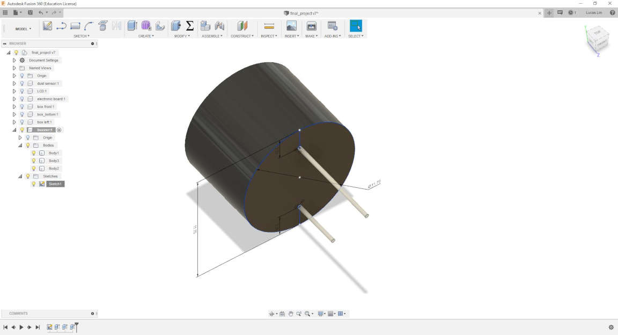
Task: Expand the dust sensor:1 component
Action: coord(14,83)
